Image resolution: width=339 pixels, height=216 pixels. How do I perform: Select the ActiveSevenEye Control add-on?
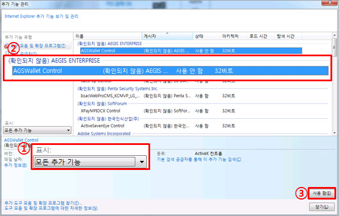(191, 126)
